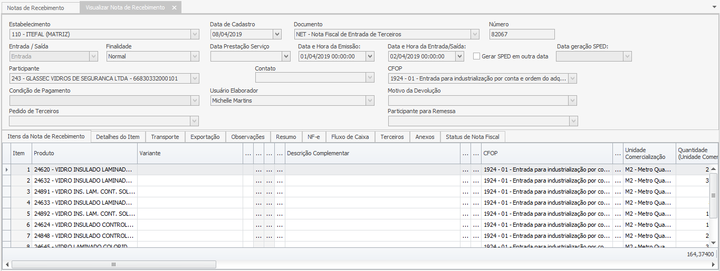Expand the Data e Hora da Entrada/Saída dropdown
720x271 pixels.
459,56
